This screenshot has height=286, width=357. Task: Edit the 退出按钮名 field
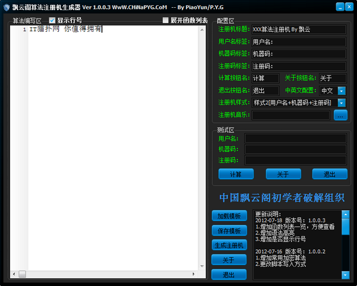(x=265, y=91)
